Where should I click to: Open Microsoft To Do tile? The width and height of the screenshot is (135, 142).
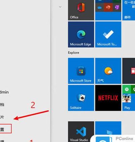(108, 34)
